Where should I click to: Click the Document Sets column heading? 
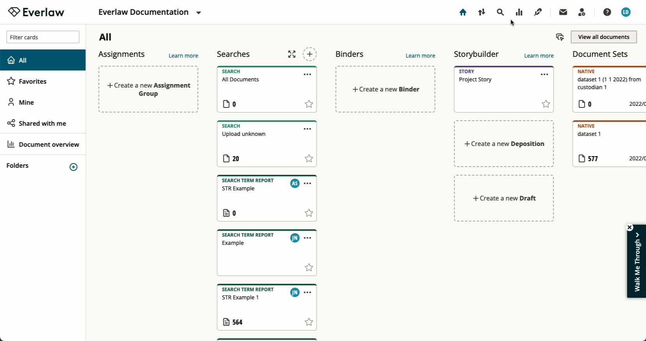point(600,54)
